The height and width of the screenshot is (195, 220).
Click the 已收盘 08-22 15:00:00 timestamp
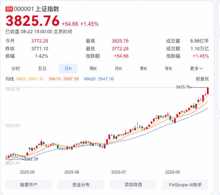[39, 31]
